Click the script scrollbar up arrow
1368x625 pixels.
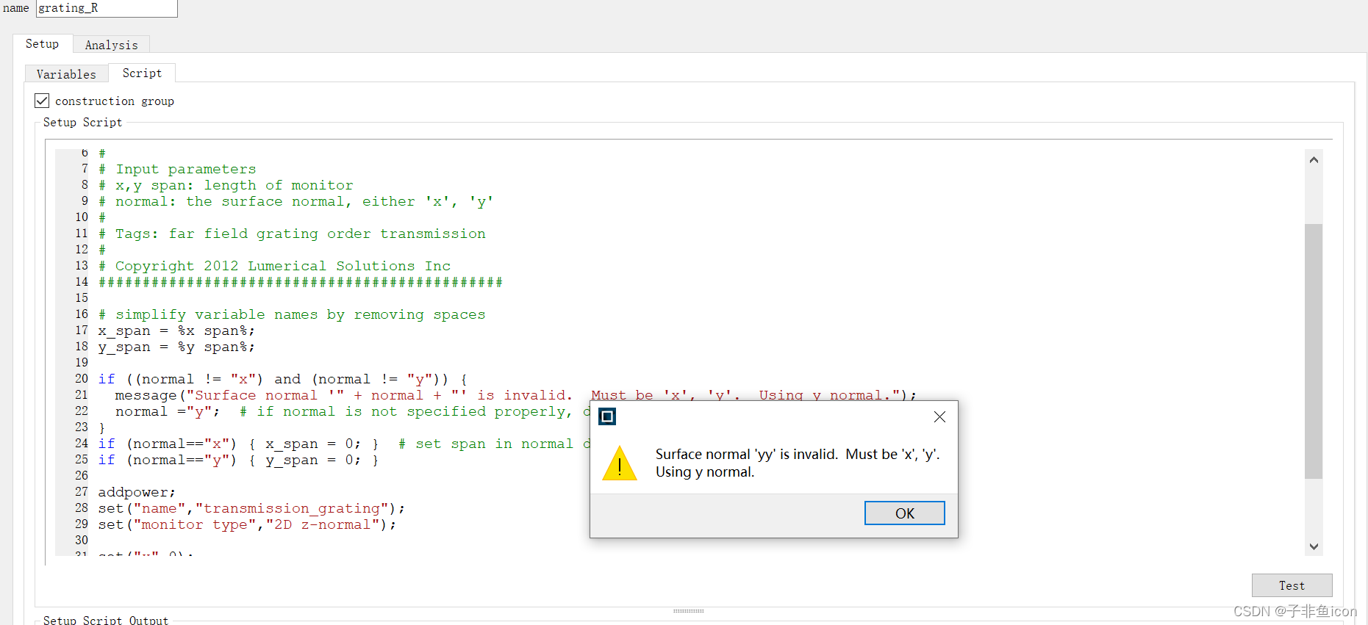[1314, 159]
